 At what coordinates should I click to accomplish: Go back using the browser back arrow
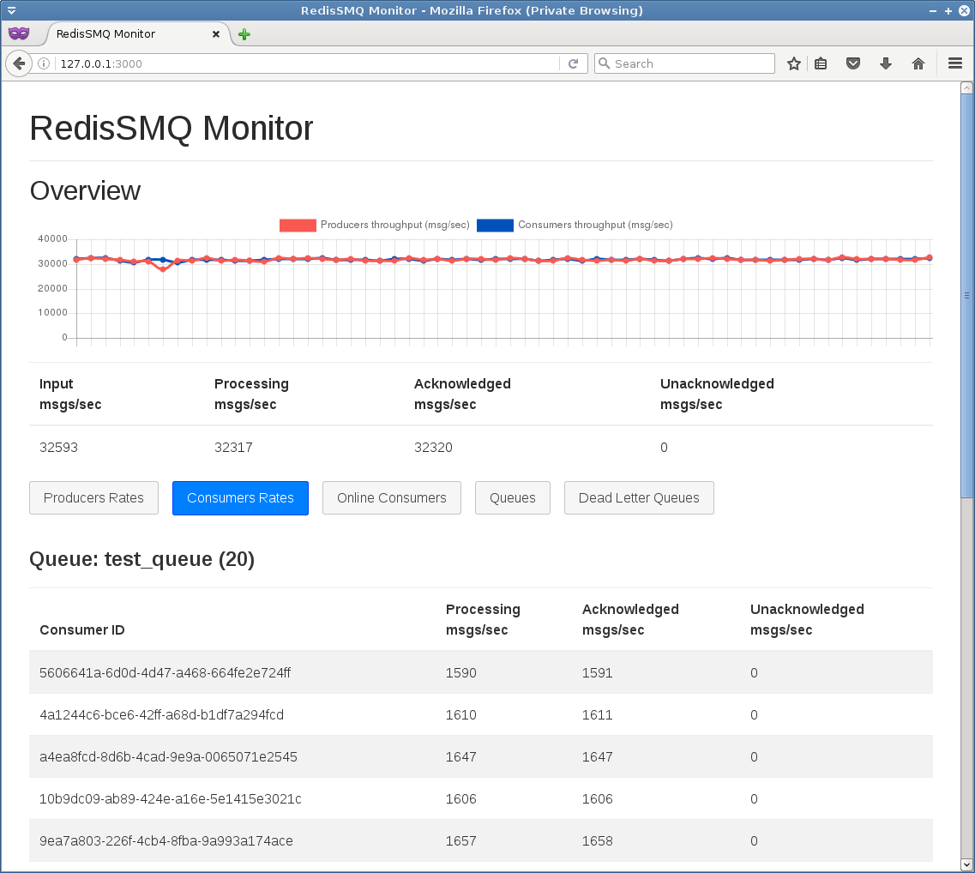tap(19, 63)
